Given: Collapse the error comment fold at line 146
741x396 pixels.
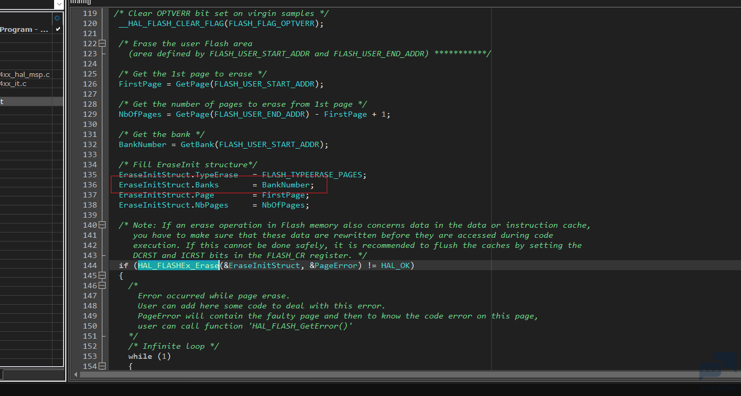Looking at the screenshot, I should point(101,285).
